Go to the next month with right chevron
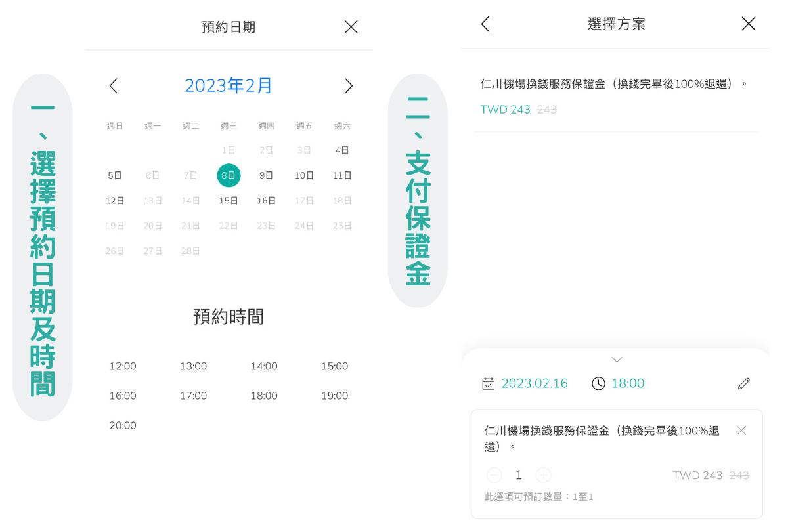Viewport: 788px width, 525px height. pos(348,86)
